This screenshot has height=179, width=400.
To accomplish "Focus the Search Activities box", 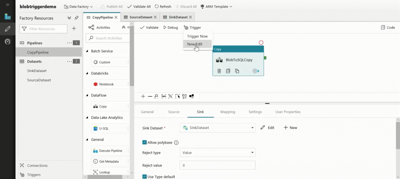I will [x=108, y=38].
